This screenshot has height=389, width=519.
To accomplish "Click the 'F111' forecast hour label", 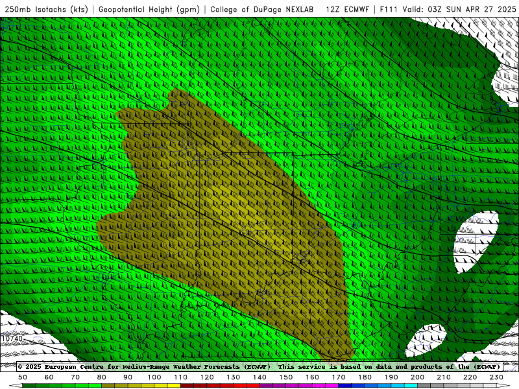I will 388,10.
